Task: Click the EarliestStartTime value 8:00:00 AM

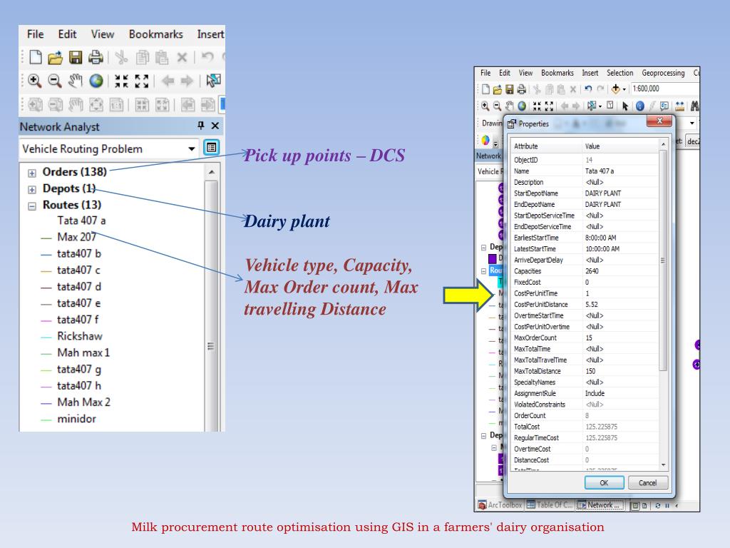Action: pyautogui.click(x=600, y=238)
